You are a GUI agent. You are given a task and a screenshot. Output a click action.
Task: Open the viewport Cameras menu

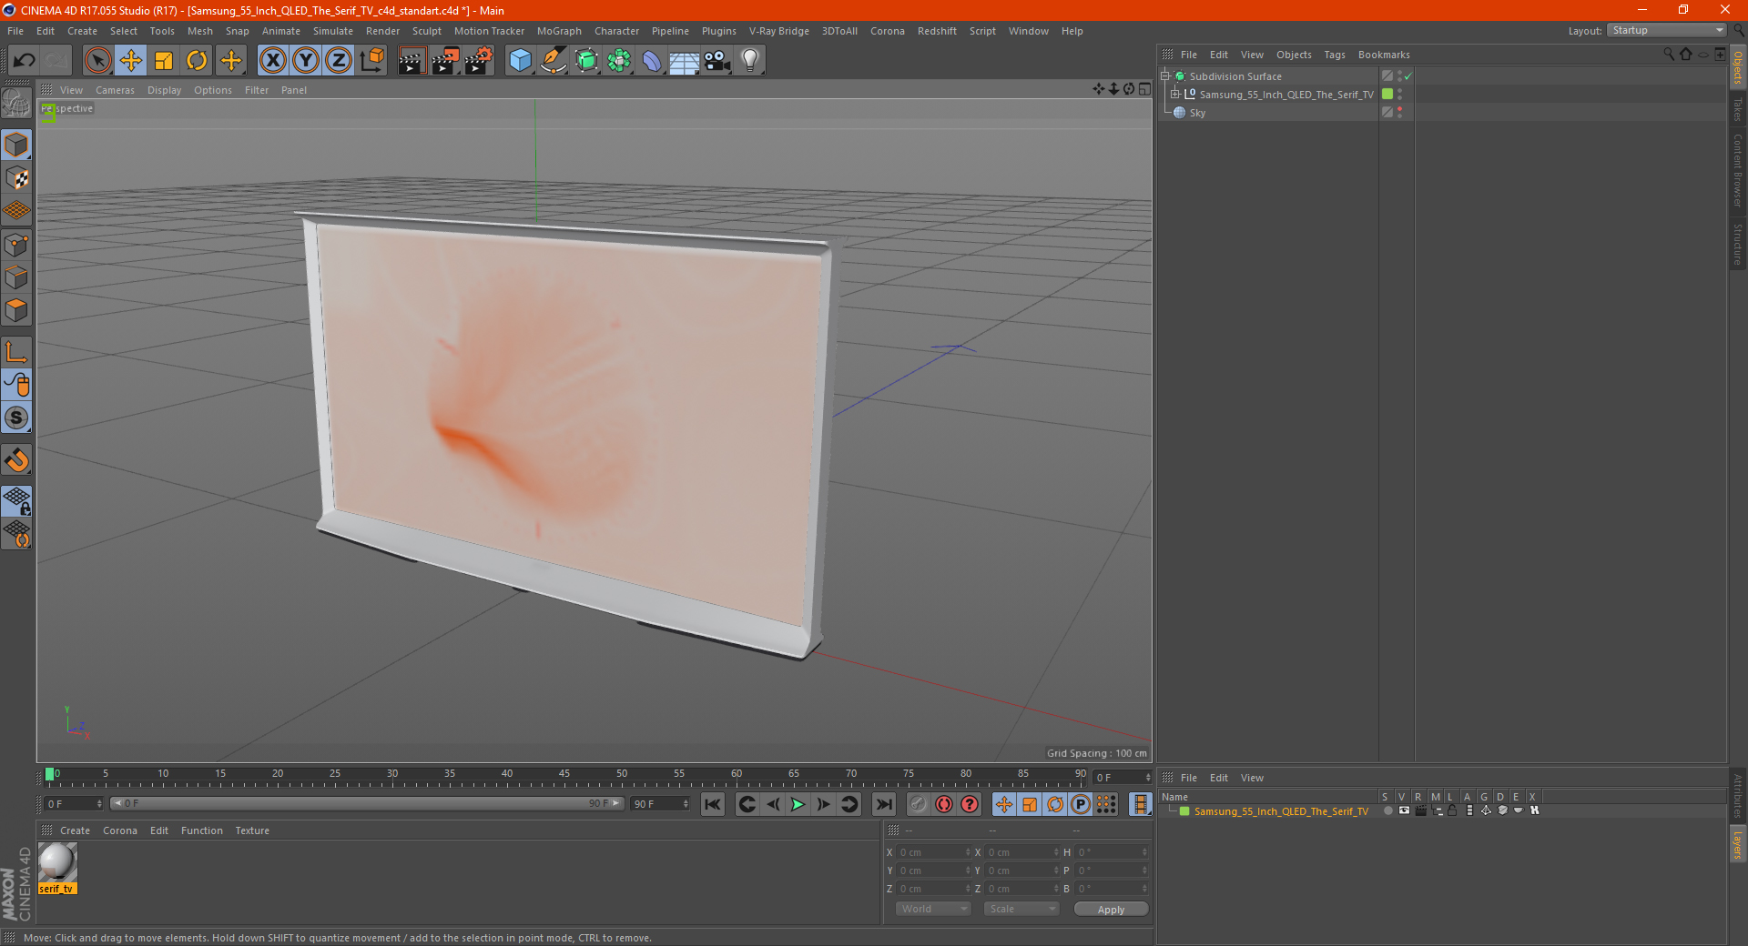pyautogui.click(x=115, y=90)
